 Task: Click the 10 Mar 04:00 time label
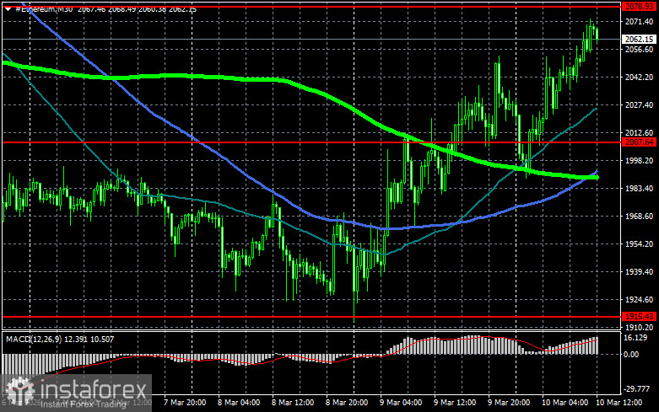(x=565, y=403)
